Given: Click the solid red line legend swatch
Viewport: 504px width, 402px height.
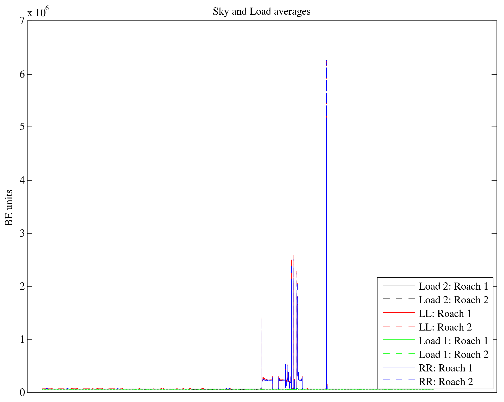Looking at the screenshot, I should pyautogui.click(x=399, y=313).
